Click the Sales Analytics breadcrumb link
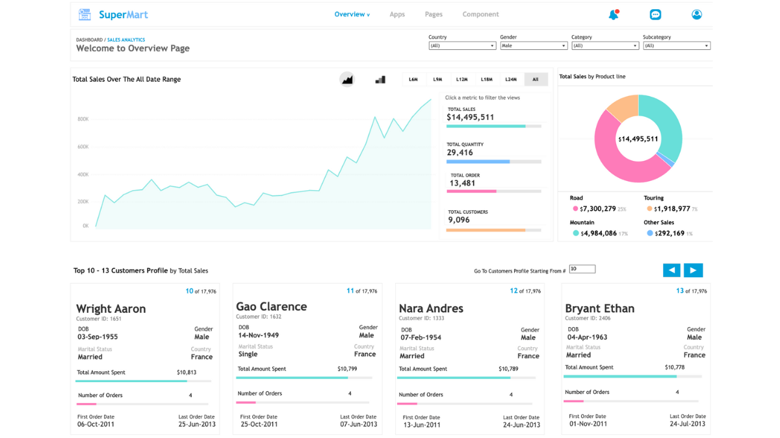Image resolution: width=780 pixels, height=438 pixels. 126,40
